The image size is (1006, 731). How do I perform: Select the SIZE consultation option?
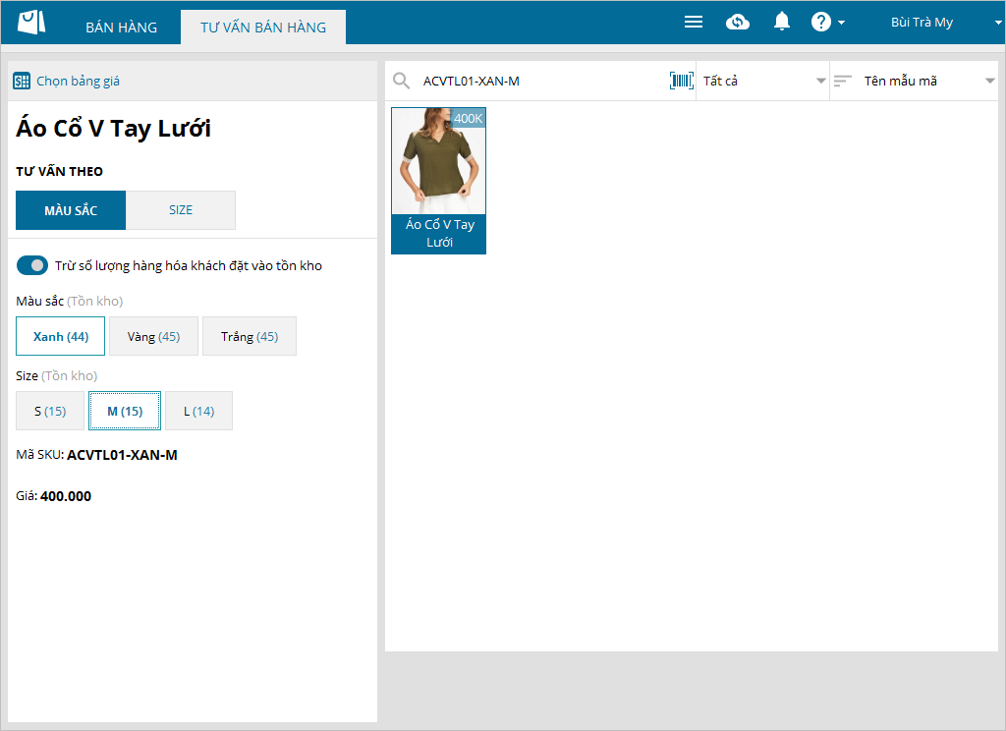181,210
